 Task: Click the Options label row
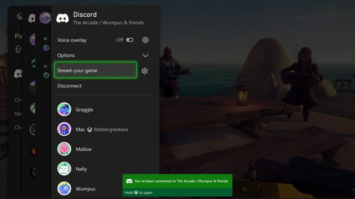[x=66, y=55]
